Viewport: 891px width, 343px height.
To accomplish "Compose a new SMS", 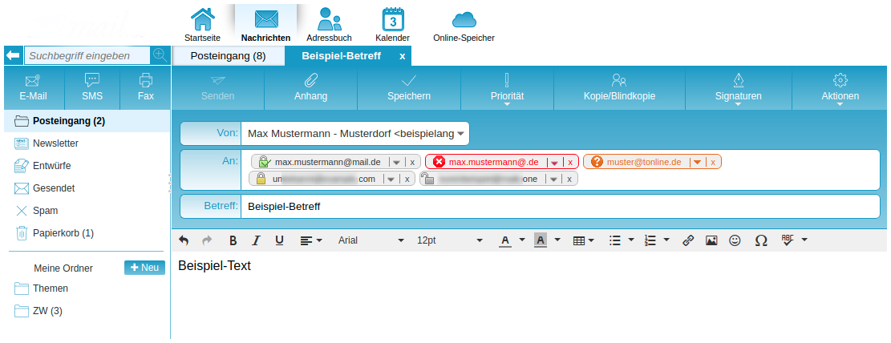I will point(92,87).
